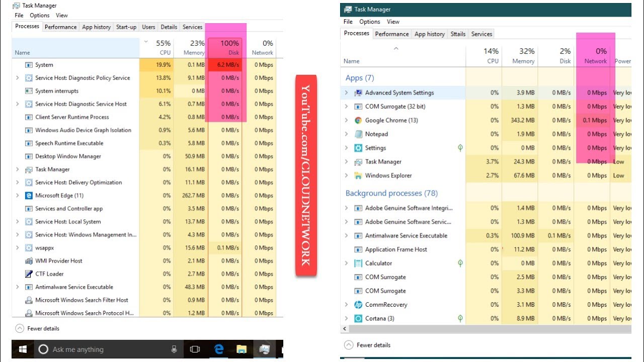
Task: Expand the Cortana (3) process group
Action: coord(346,318)
